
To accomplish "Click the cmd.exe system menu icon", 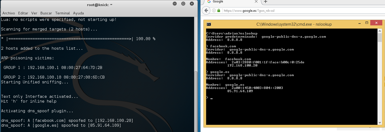I will pos(209,24).
